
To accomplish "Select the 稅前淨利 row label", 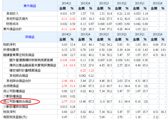I will (x=9, y=44).
